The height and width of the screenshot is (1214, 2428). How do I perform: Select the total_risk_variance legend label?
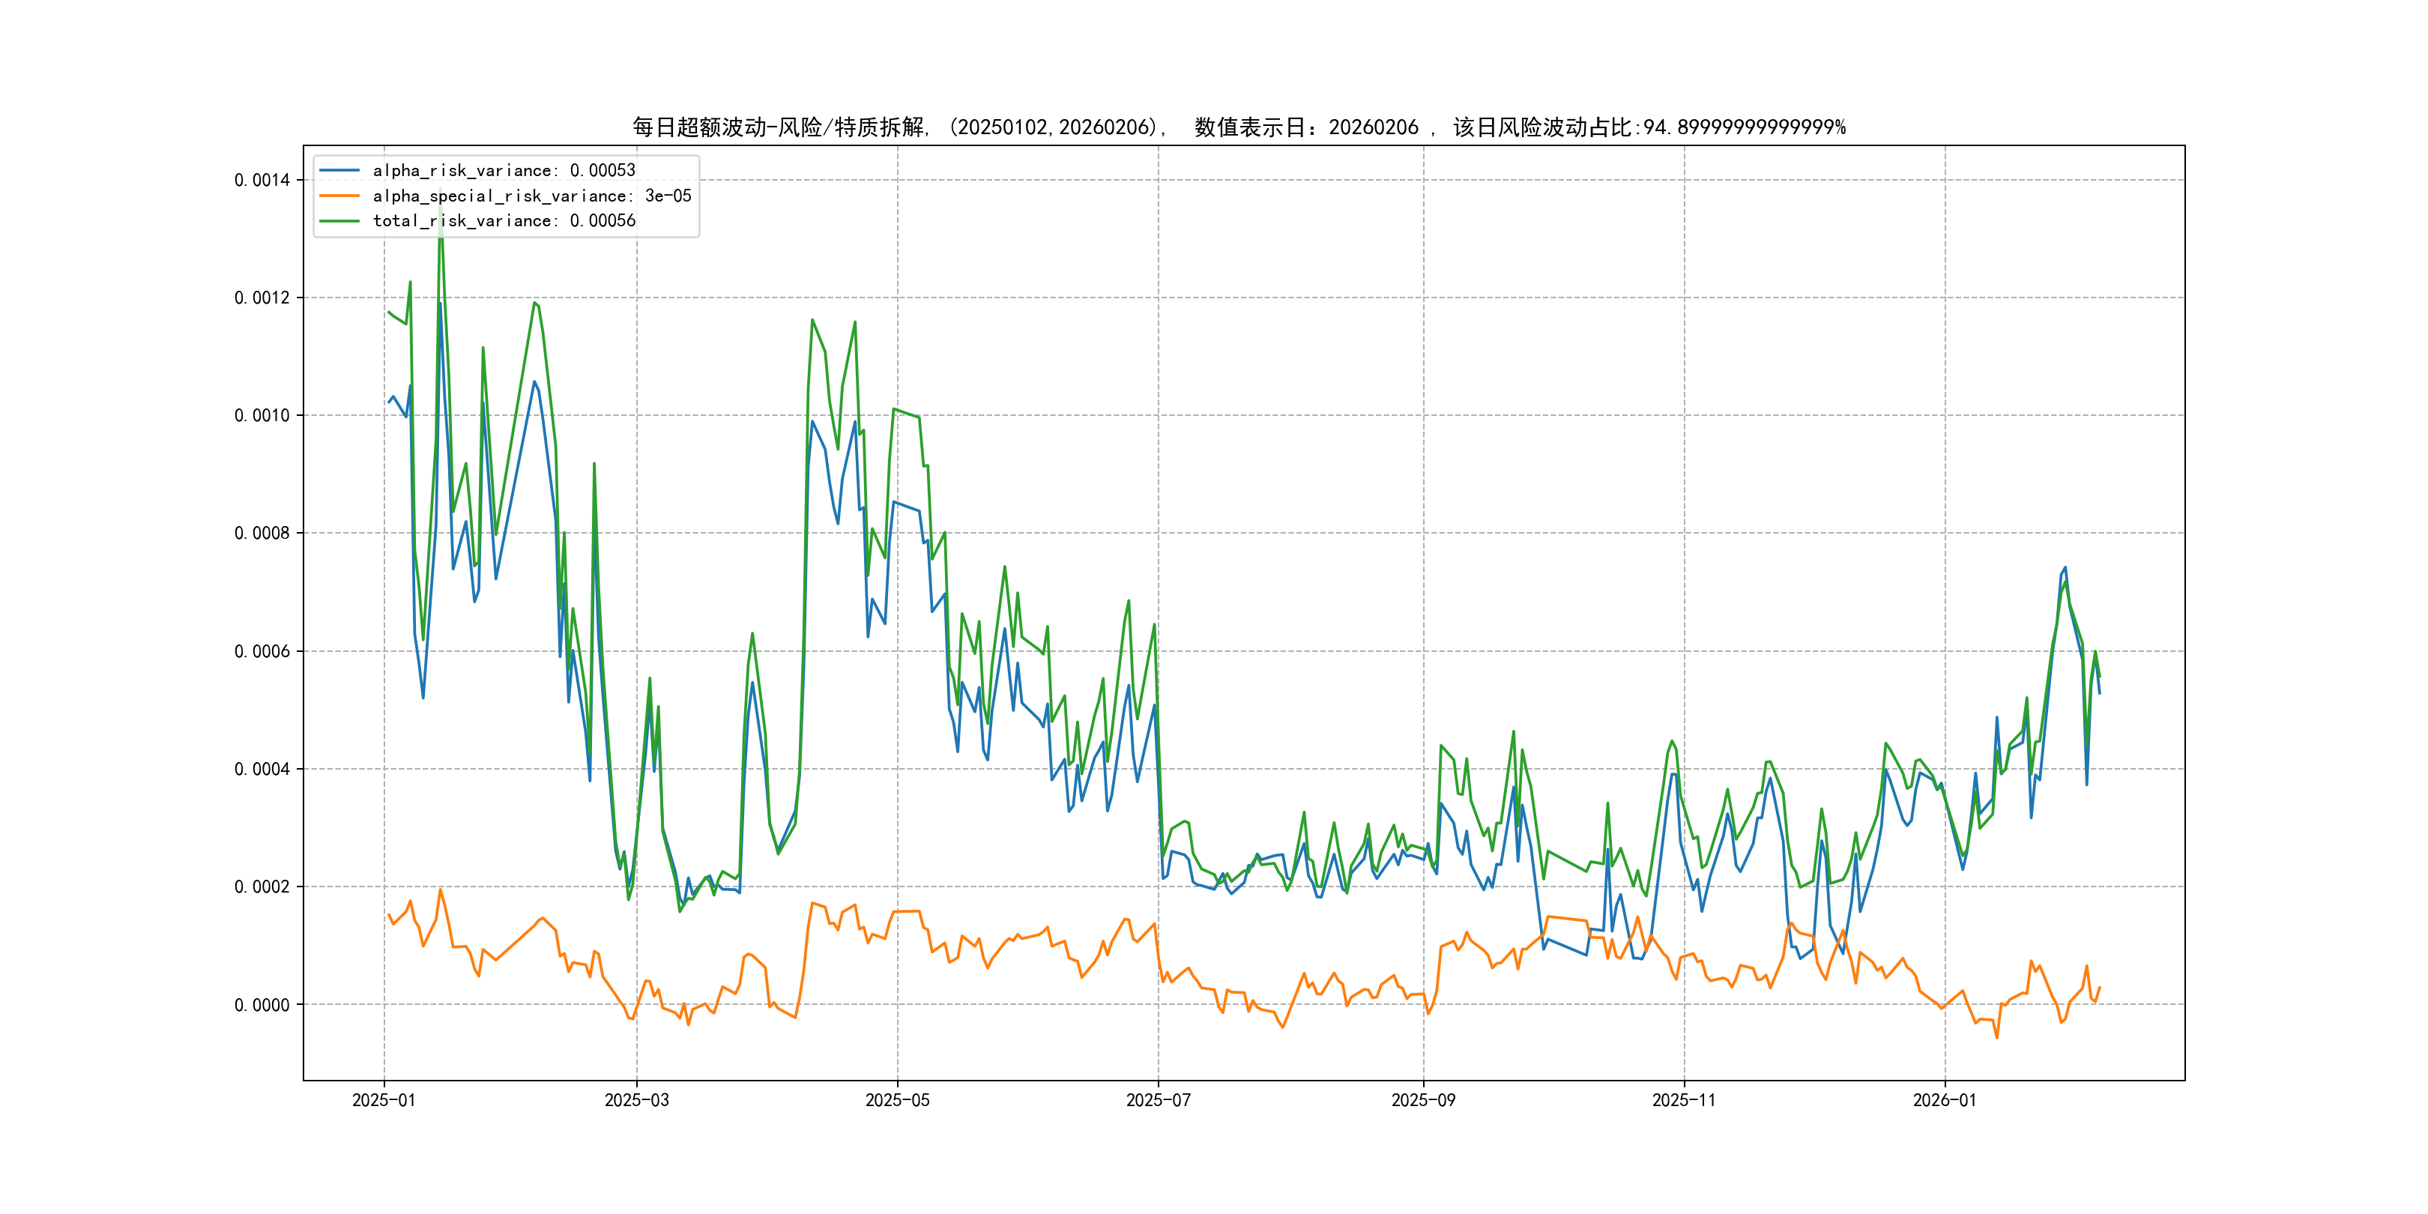504,220
